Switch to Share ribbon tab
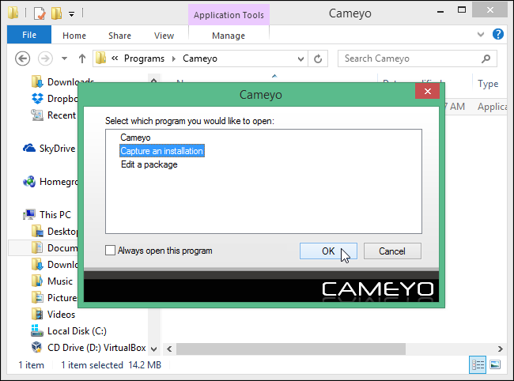514x381 pixels. click(x=119, y=36)
